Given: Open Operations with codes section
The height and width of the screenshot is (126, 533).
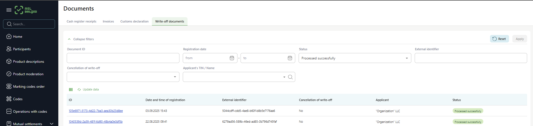Looking at the screenshot, I should point(30,112).
